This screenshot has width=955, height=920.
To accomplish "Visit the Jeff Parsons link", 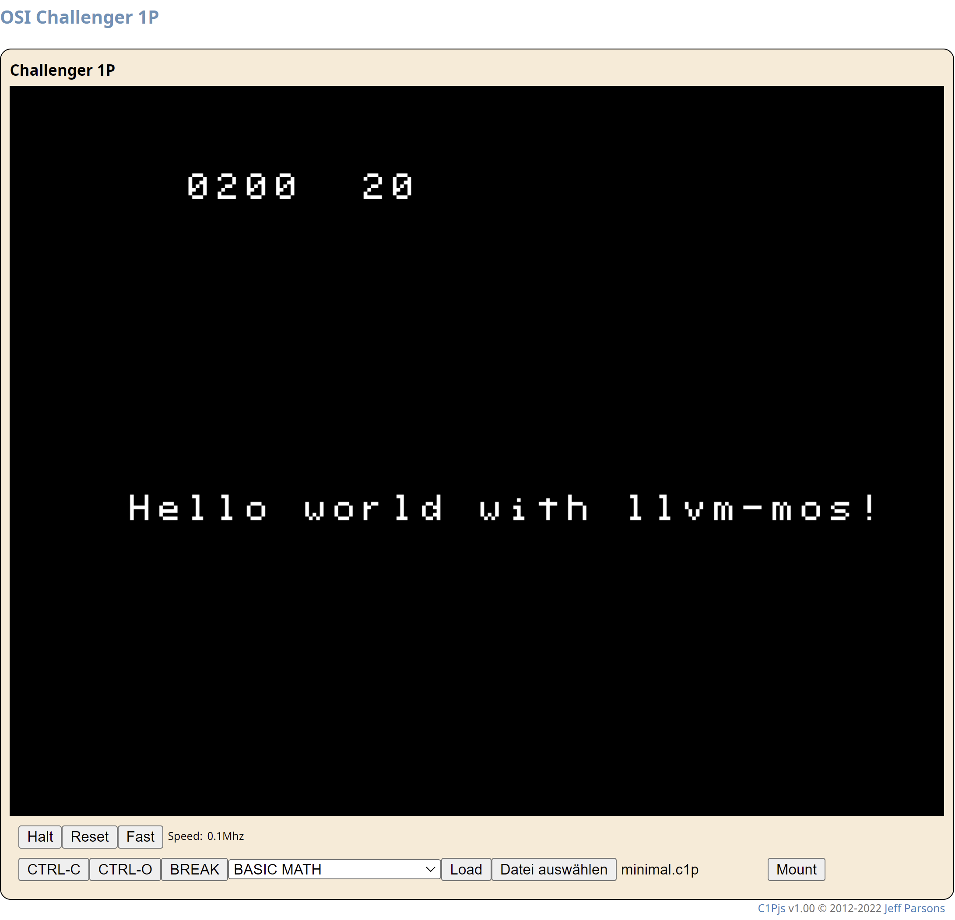I will [x=915, y=908].
